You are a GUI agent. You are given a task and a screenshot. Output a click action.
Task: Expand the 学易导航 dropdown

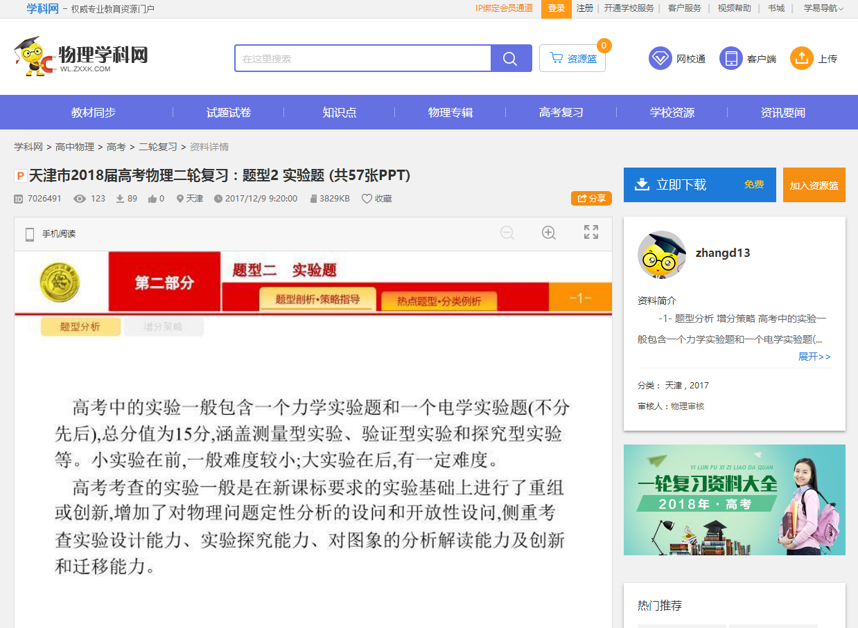point(823,8)
